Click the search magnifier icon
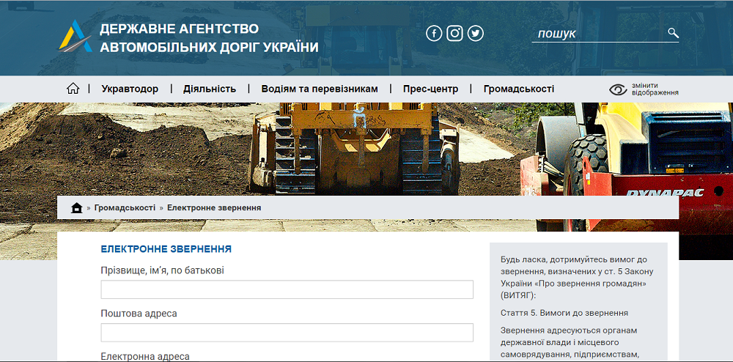The width and height of the screenshot is (733, 362). tap(673, 33)
